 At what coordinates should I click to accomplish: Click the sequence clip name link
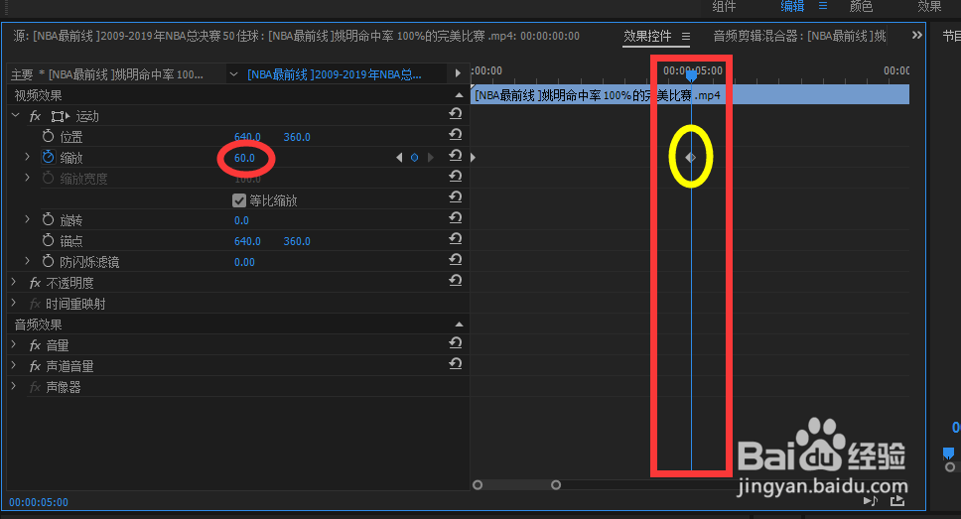pos(334,74)
